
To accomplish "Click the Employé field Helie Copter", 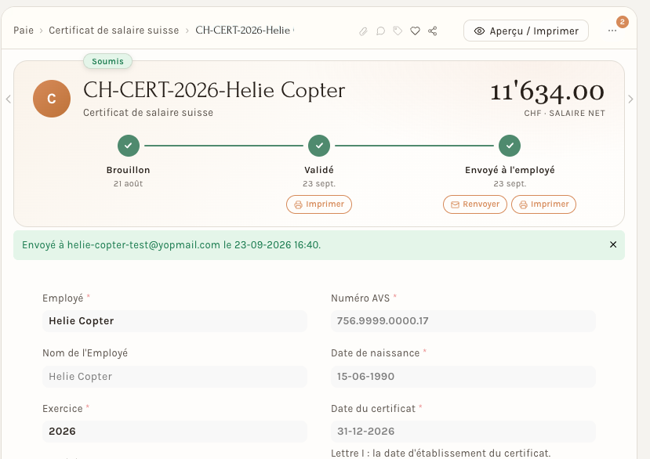I will click(175, 321).
